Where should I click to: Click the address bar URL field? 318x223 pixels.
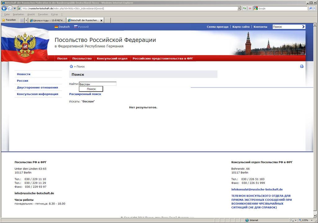click(x=128, y=8)
